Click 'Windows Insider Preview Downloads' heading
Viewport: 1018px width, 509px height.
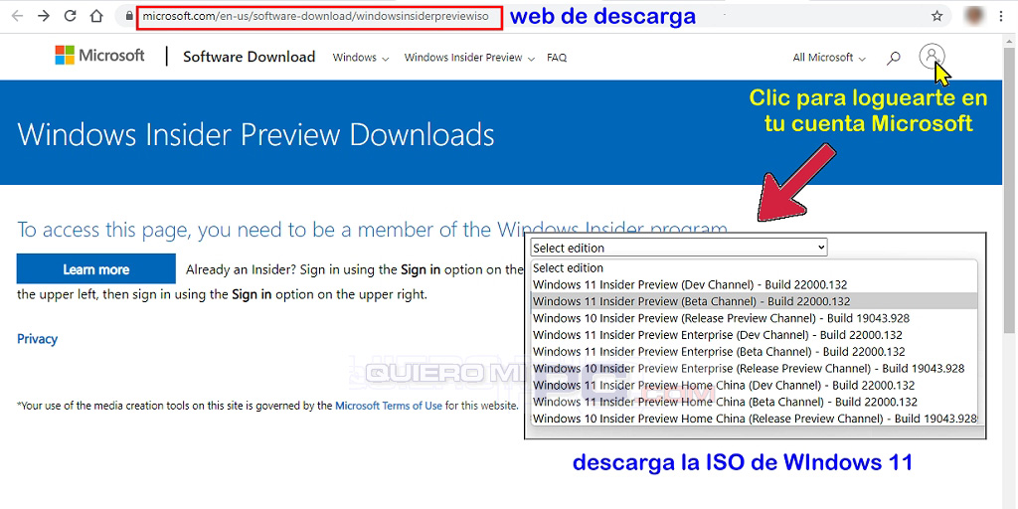point(255,134)
